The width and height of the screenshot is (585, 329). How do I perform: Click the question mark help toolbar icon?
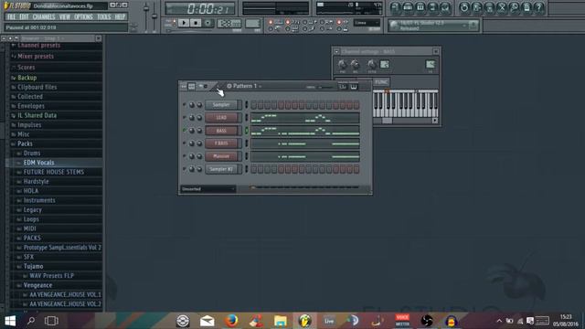538,7
